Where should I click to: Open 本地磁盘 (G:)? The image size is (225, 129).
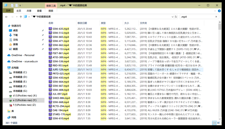(x=20, y=91)
